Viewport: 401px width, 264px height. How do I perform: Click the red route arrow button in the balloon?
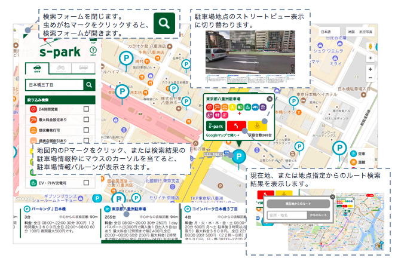(x=237, y=126)
